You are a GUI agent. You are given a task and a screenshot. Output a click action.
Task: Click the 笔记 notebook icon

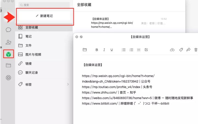pyautogui.click(x=20, y=36)
